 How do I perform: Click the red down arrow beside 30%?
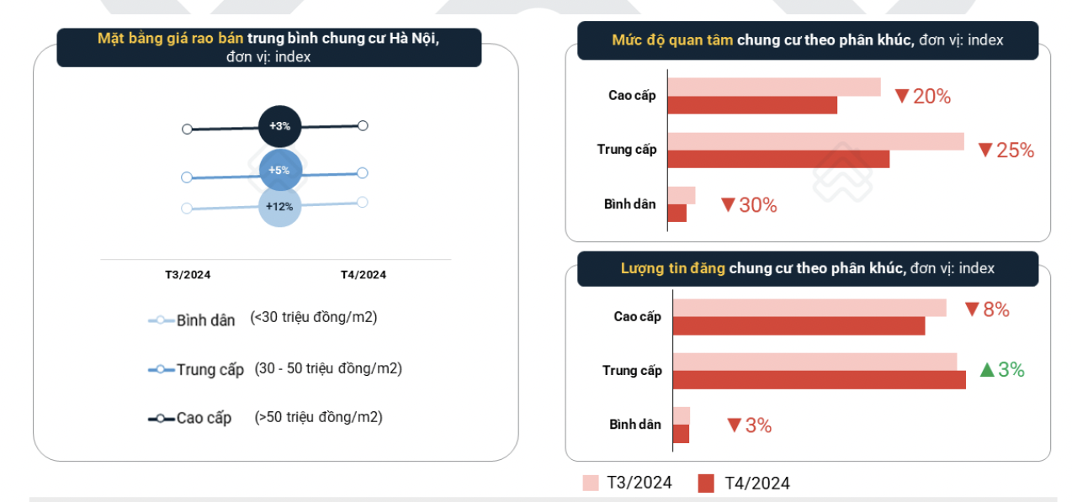[x=728, y=205]
